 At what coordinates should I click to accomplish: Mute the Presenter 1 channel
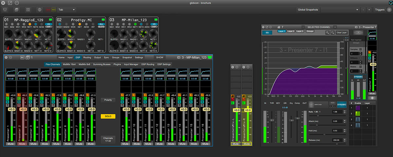click(11, 144)
